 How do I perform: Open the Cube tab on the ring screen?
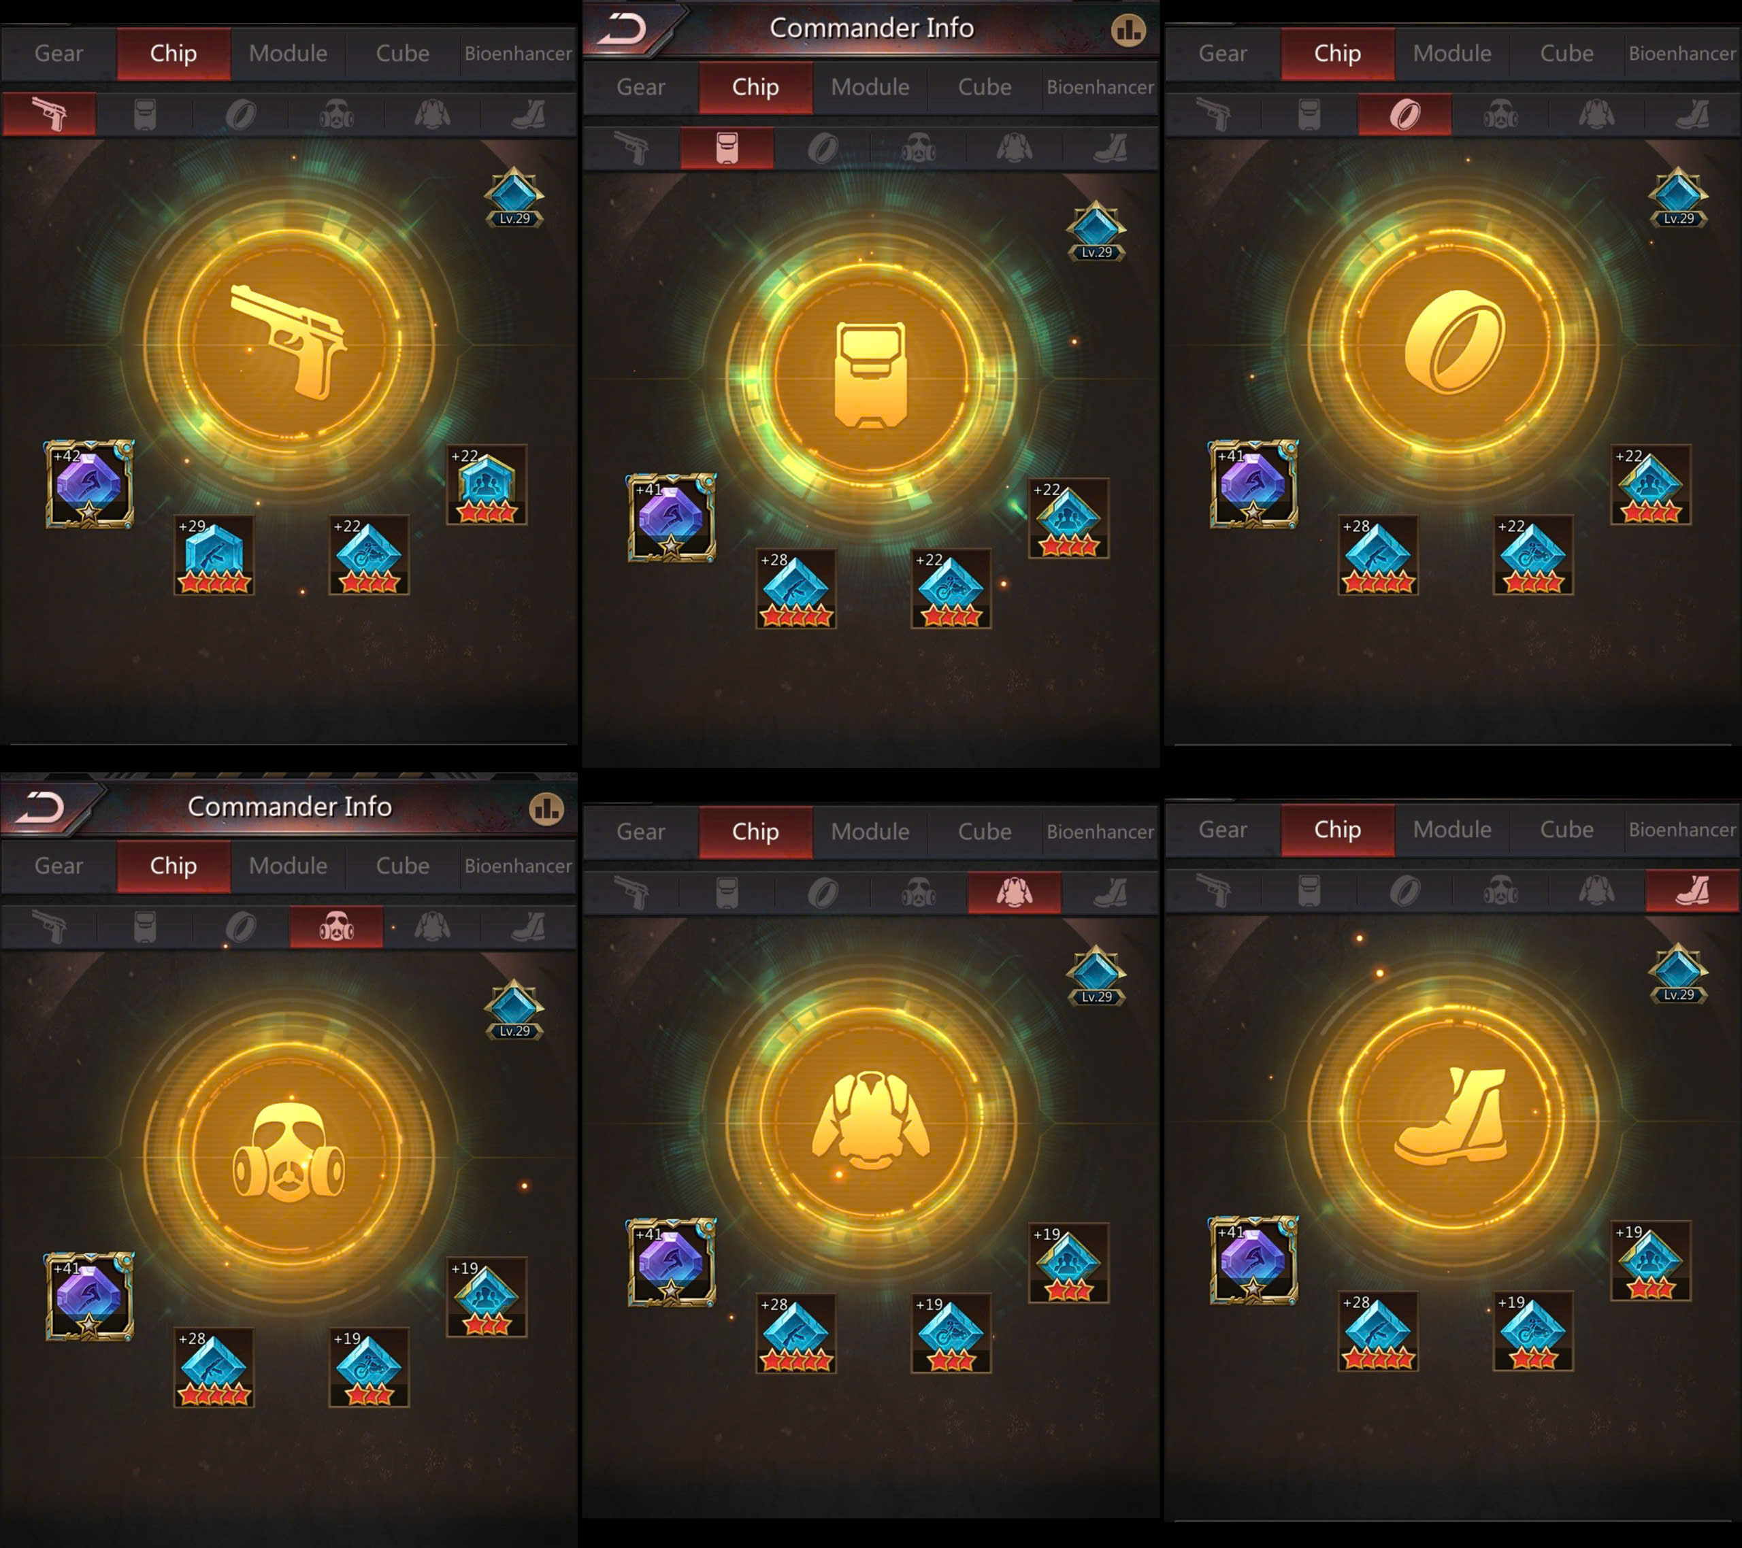[x=1566, y=54]
